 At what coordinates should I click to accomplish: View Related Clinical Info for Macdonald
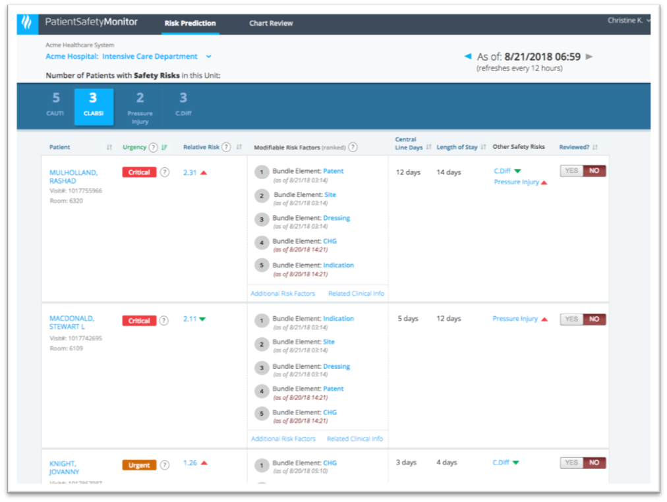(x=356, y=438)
